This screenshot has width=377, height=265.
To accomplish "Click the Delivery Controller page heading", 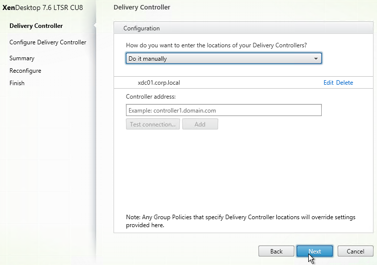I will (x=142, y=7).
